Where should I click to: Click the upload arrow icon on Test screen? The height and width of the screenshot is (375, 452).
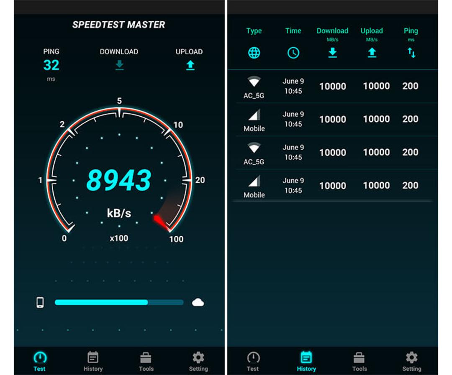click(x=190, y=65)
